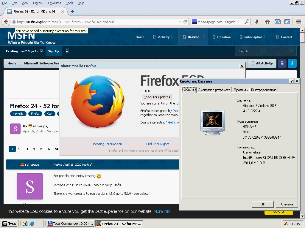Open the View menu
Viewport: 305px width, 228px height.
point(25,3)
